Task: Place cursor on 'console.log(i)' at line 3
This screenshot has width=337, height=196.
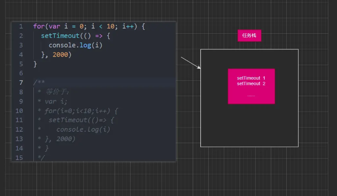Action: pos(76,45)
